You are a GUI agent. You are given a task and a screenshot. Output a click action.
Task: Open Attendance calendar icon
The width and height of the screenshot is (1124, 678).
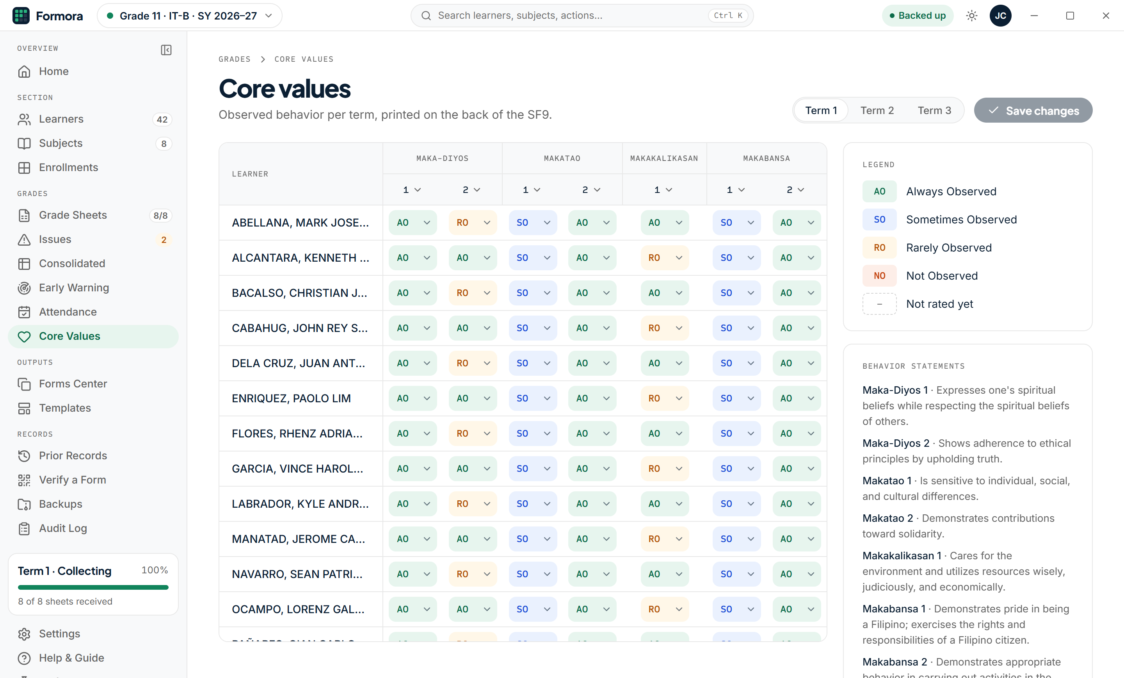[x=24, y=312]
